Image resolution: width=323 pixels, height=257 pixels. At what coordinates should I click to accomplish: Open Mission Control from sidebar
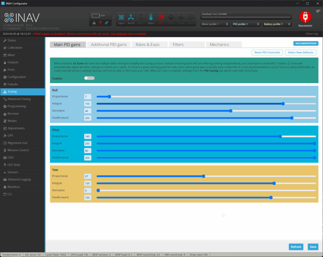click(x=22, y=150)
